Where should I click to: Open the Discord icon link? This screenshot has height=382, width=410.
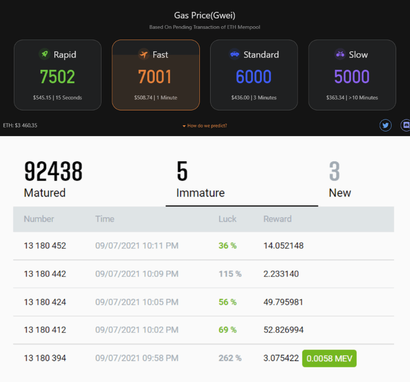click(405, 125)
